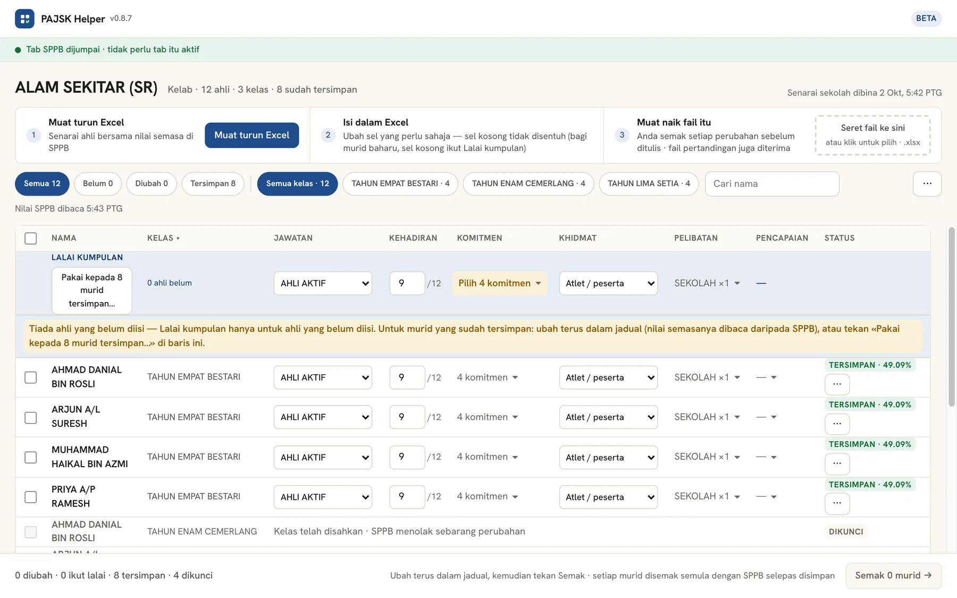957x598 pixels.
Task: Open row options for PRIYA A/P RAMESH
Action: [x=837, y=503]
